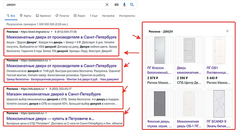Click the info icon in the shopping ads panel
The width and height of the screenshot is (237, 130).
[x=227, y=31]
